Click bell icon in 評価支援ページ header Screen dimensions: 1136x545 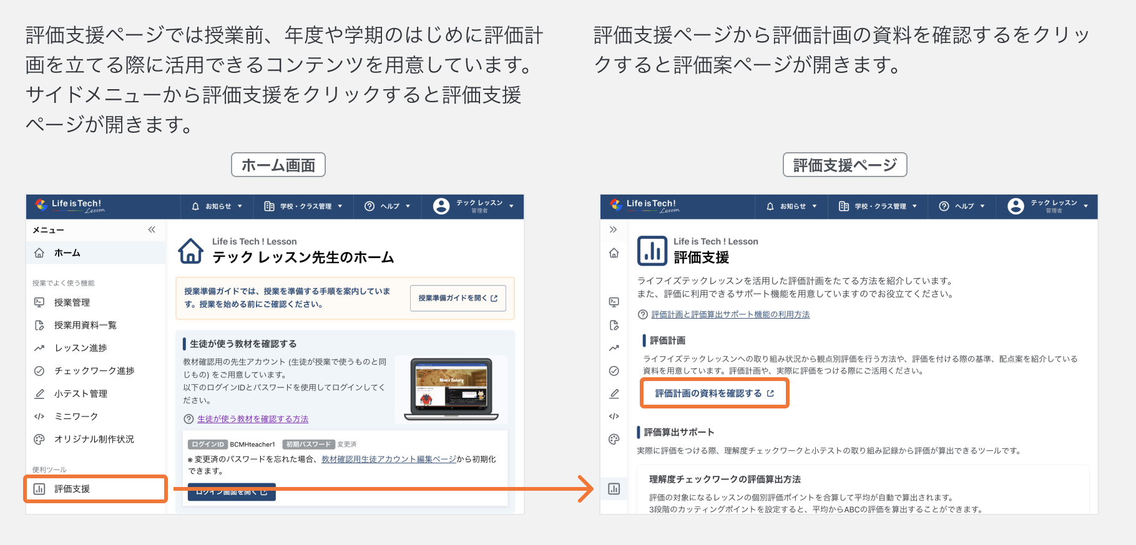click(x=770, y=206)
